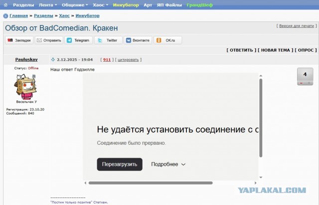Click the round blue breadcrumb icon
The width and height of the screenshot is (319, 205).
pyautogui.click(x=5, y=16)
